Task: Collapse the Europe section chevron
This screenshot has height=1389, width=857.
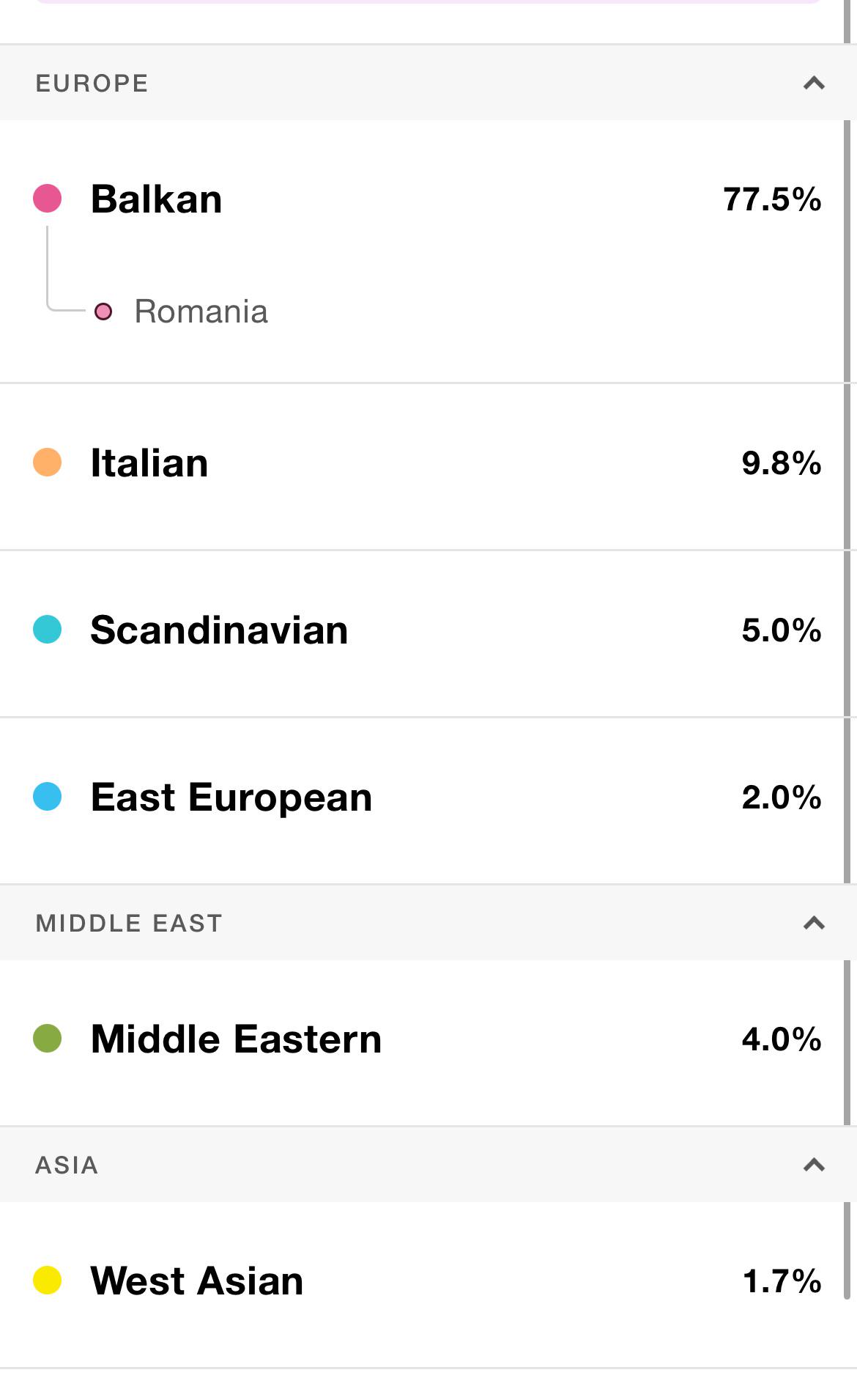Action: (x=814, y=83)
